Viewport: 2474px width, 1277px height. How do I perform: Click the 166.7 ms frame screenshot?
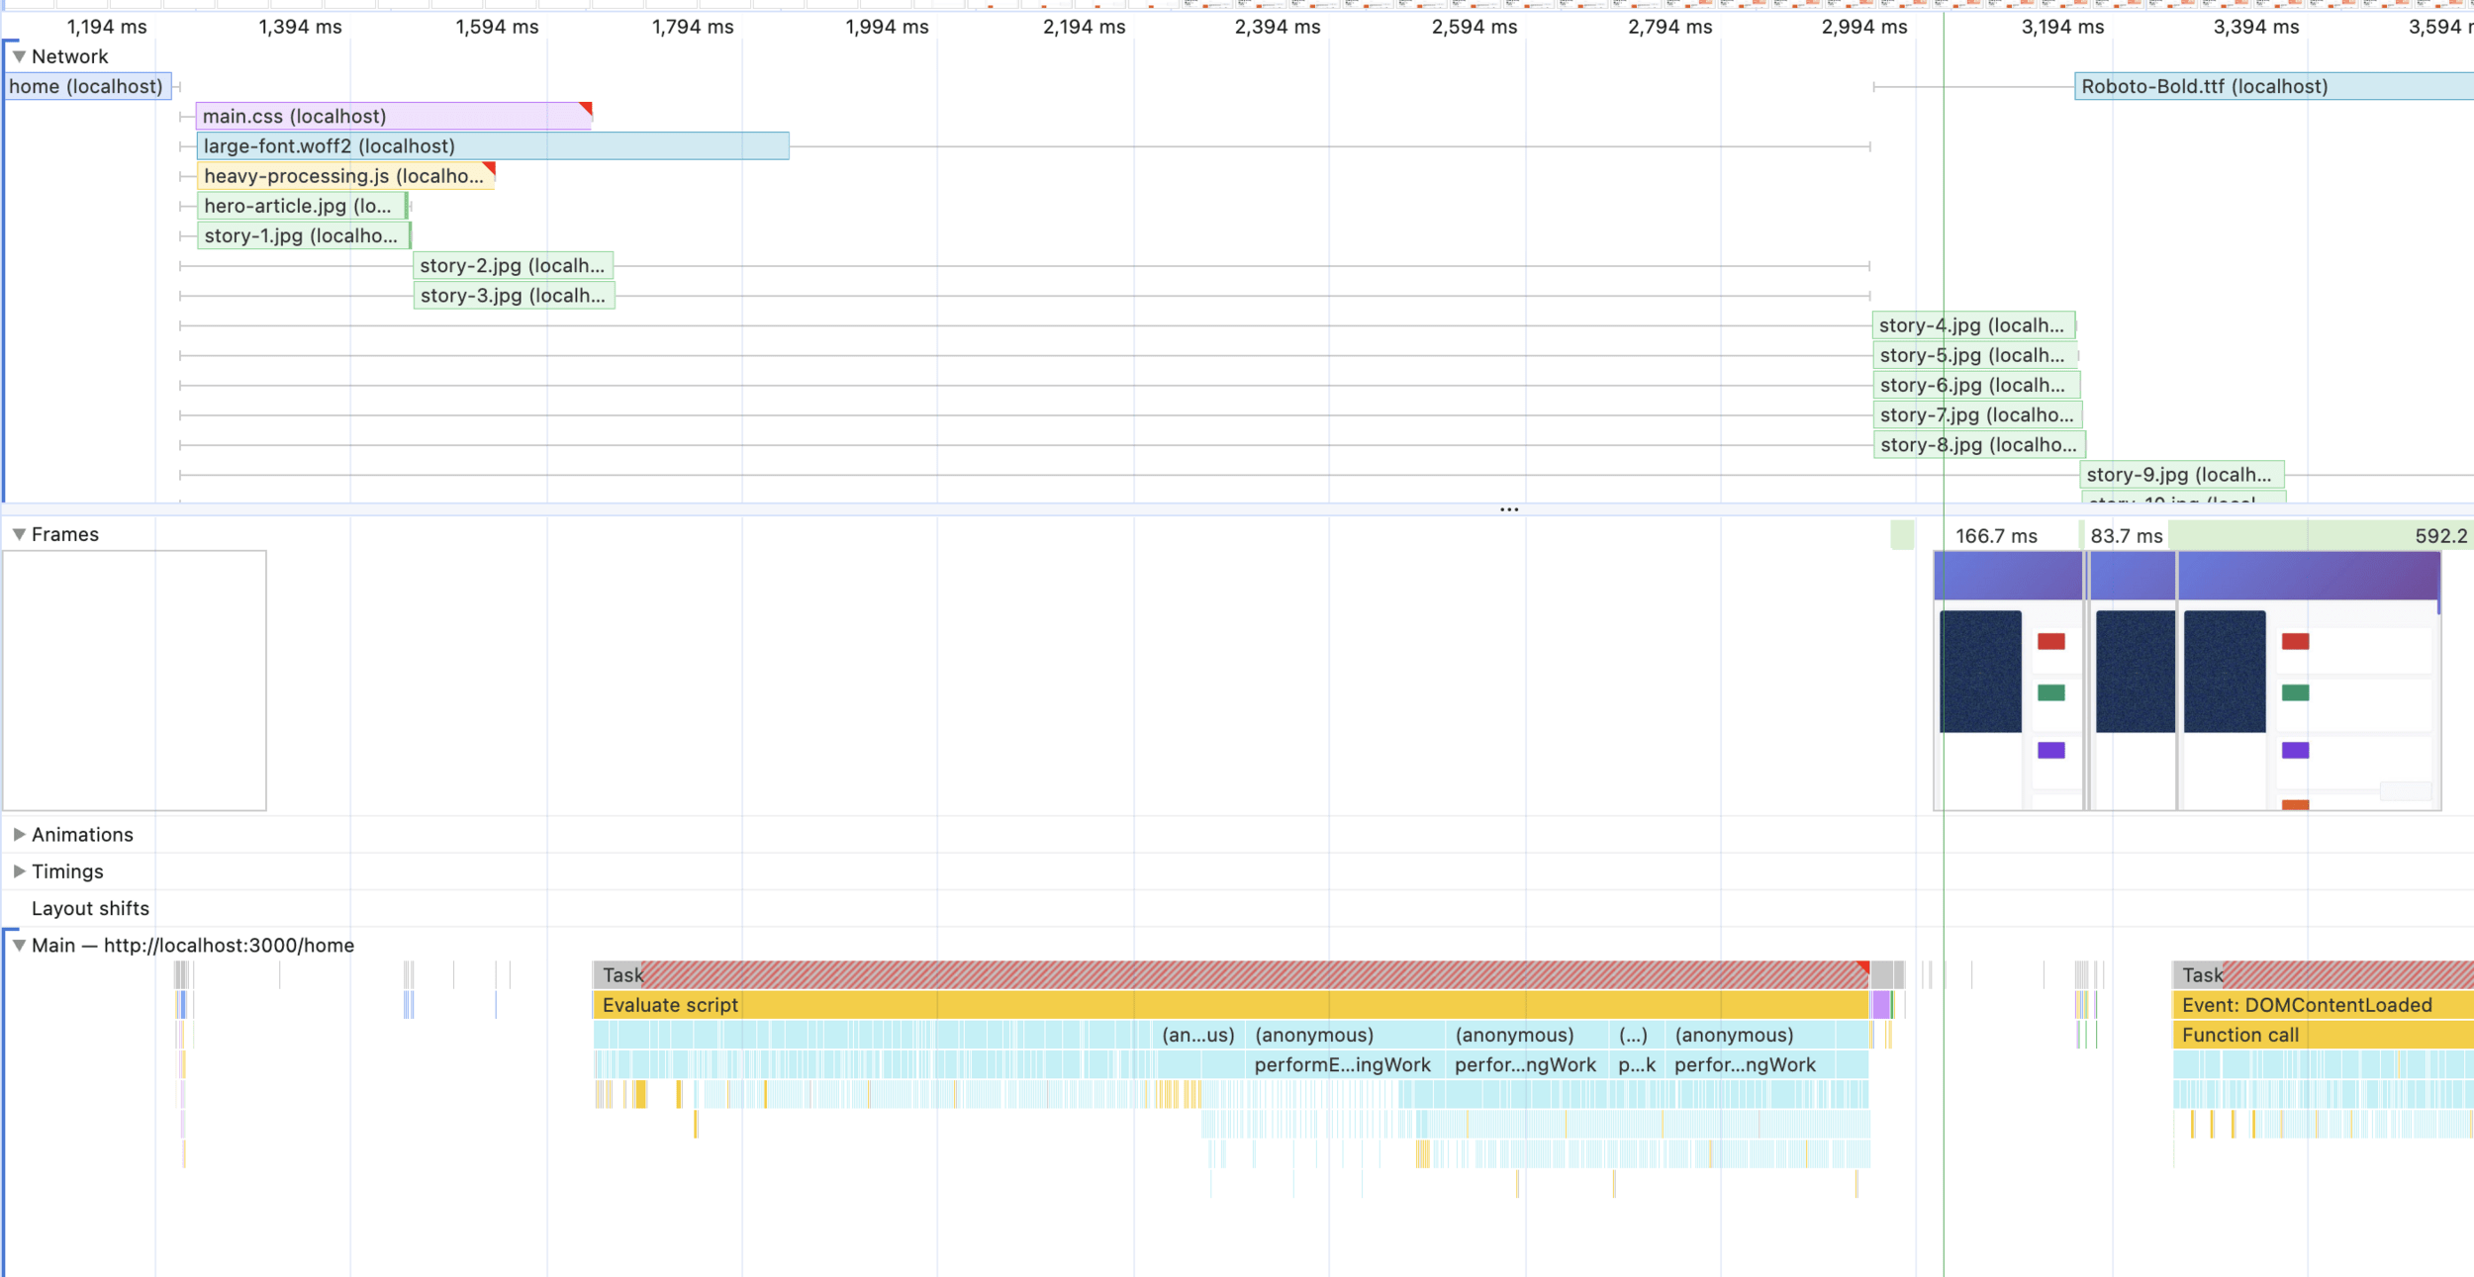coord(2007,681)
